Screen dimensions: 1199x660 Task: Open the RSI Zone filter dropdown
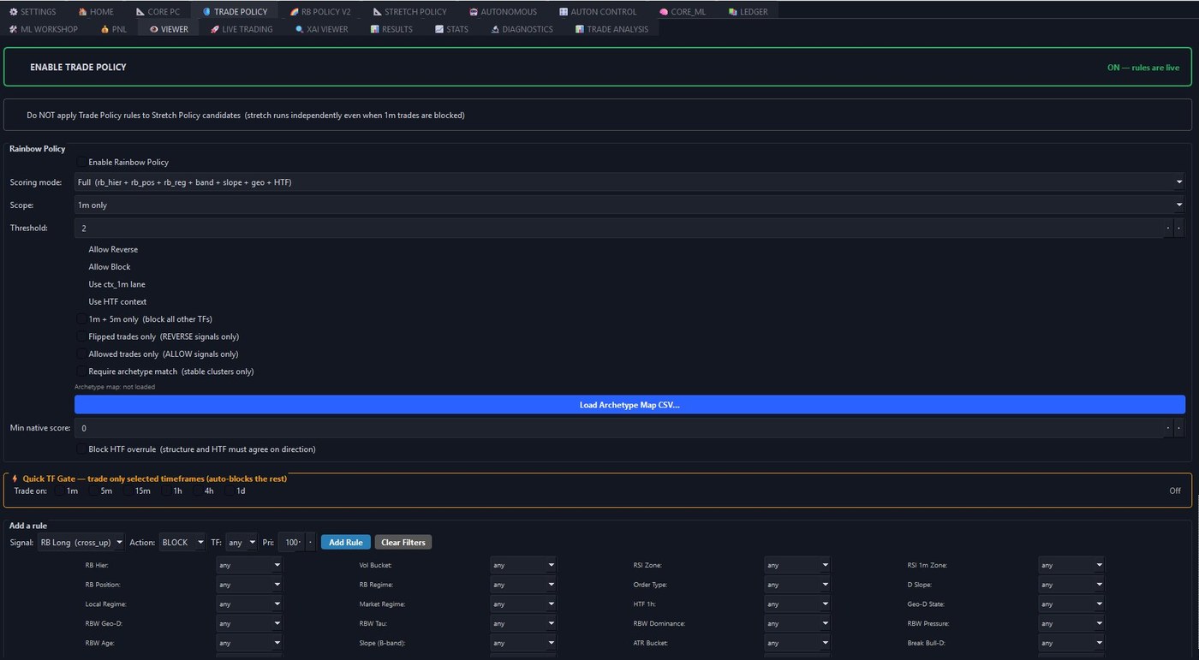pos(797,566)
